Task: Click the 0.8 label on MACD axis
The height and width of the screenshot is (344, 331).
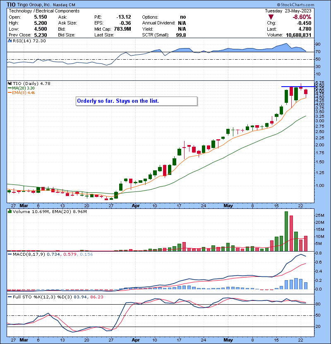Action: tap(319, 253)
